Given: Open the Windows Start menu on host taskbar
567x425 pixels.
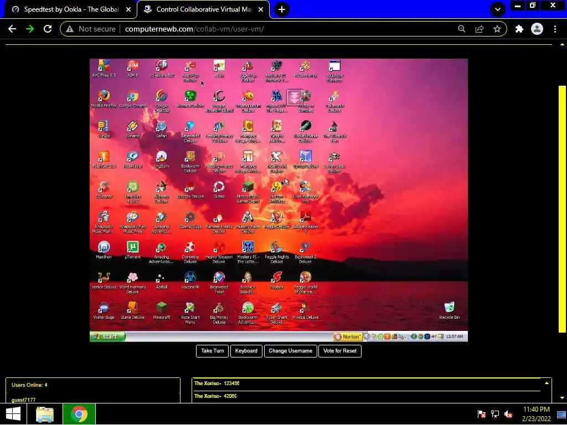Looking at the screenshot, I should [x=13, y=414].
